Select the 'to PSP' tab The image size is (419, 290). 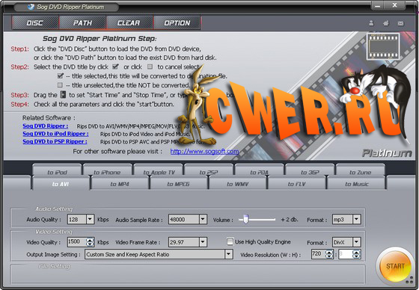click(x=209, y=170)
